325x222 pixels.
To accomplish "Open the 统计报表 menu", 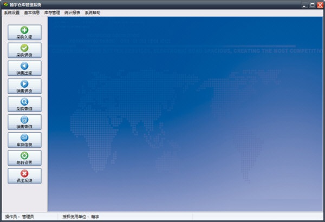I will click(72, 12).
